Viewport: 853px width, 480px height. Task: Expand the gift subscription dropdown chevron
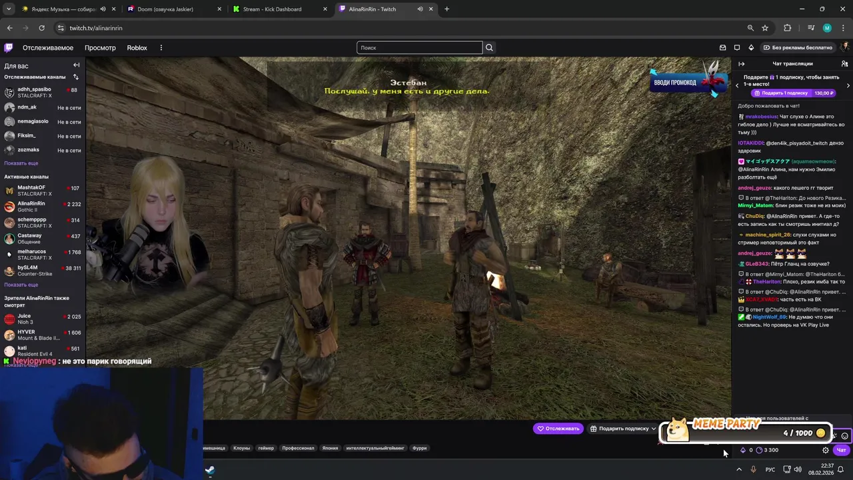point(653,429)
